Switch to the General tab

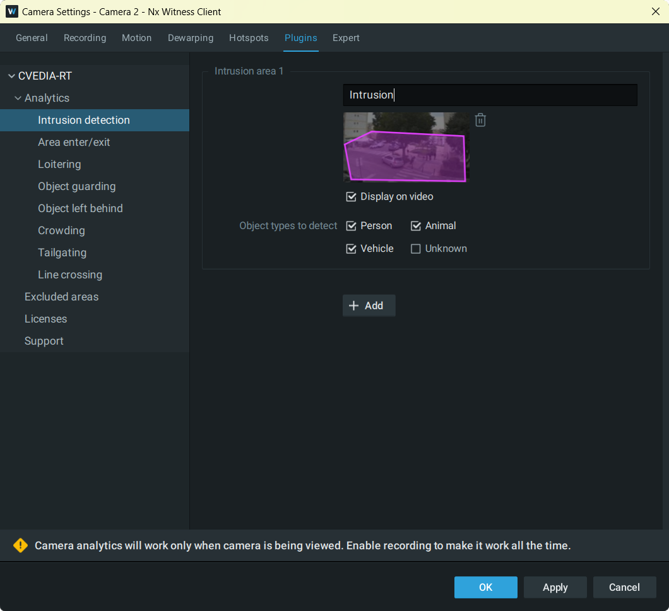[32, 38]
